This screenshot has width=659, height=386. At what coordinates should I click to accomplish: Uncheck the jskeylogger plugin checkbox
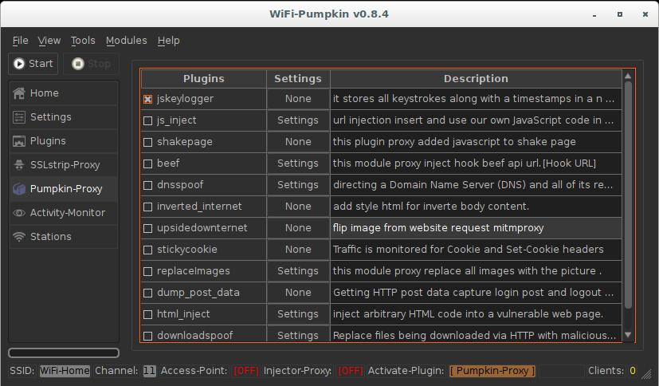click(148, 99)
